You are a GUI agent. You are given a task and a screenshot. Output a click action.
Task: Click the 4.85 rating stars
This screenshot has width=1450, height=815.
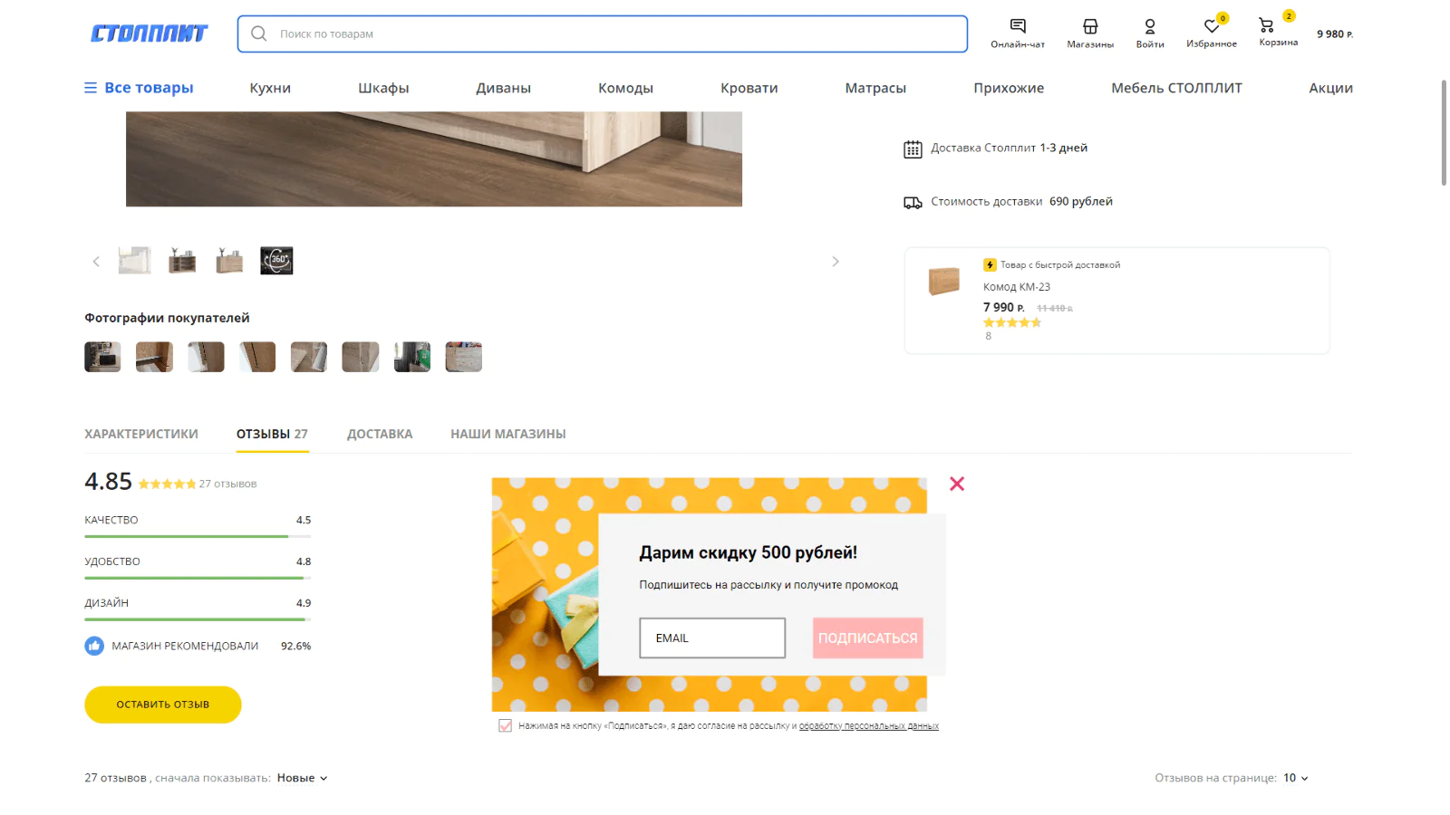(x=167, y=484)
